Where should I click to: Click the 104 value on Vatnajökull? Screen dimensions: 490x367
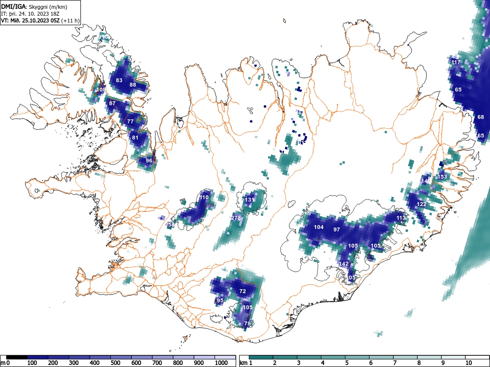pos(318,227)
